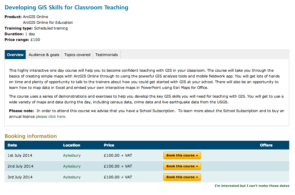The height and width of the screenshot is (195, 295).
Task: Follow the 'please click here' licence link
Action: [51, 116]
